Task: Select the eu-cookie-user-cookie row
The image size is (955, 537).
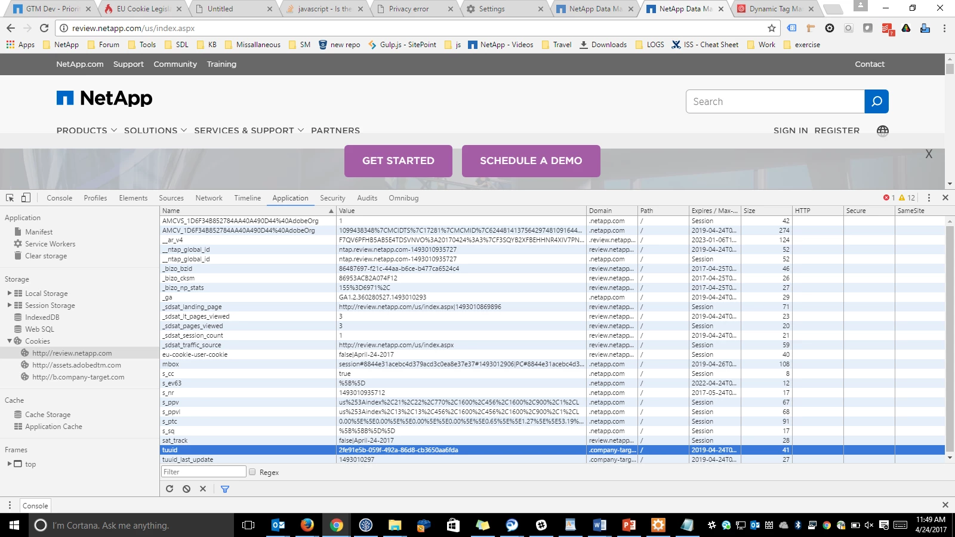Action: pyautogui.click(x=552, y=354)
